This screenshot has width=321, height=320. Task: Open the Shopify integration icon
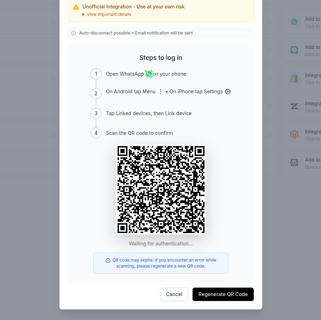click(294, 78)
